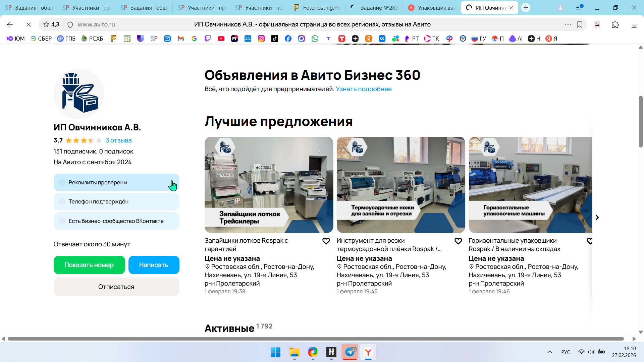Click the Twitch bookmark icon

pos(208,39)
